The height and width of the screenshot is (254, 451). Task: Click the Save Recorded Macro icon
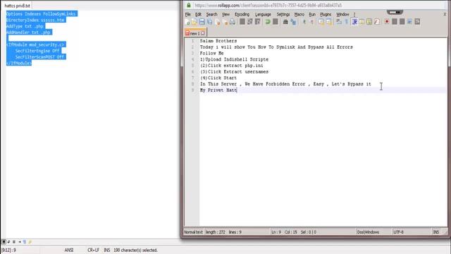tap(417, 22)
